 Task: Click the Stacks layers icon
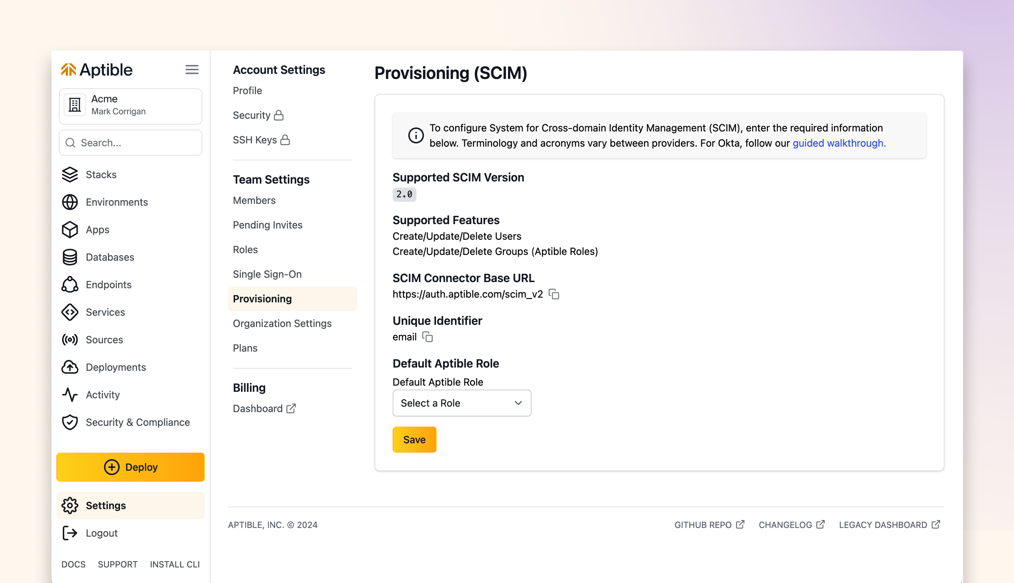pos(70,175)
